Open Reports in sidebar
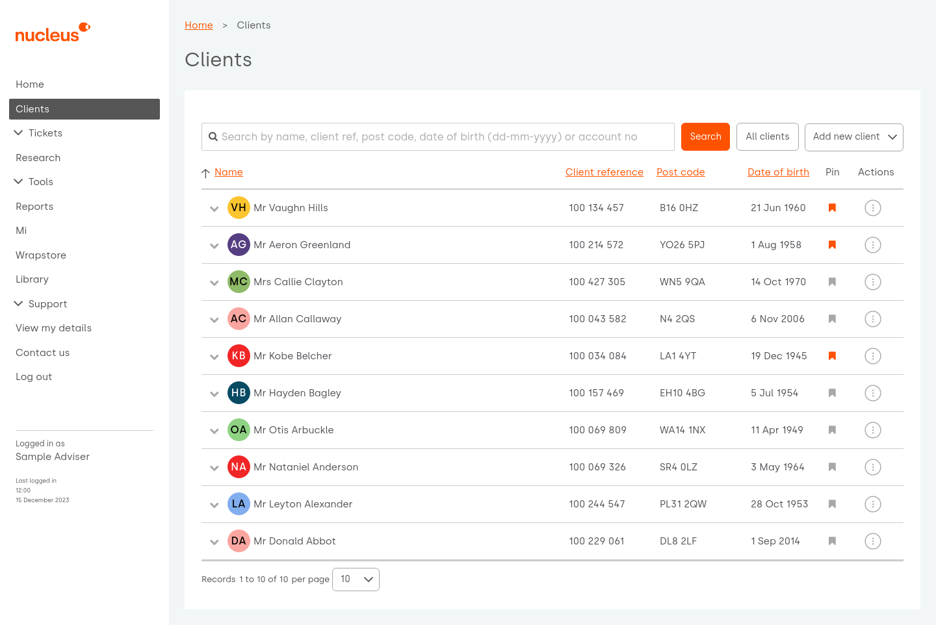The width and height of the screenshot is (936, 625). [x=34, y=207]
